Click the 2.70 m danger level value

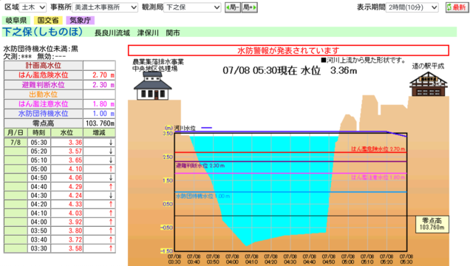click(103, 75)
